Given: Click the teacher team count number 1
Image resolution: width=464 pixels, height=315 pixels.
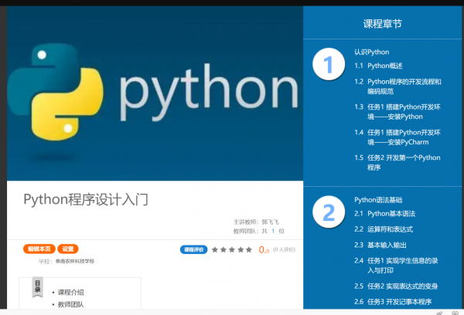Looking at the screenshot, I should 273,231.
